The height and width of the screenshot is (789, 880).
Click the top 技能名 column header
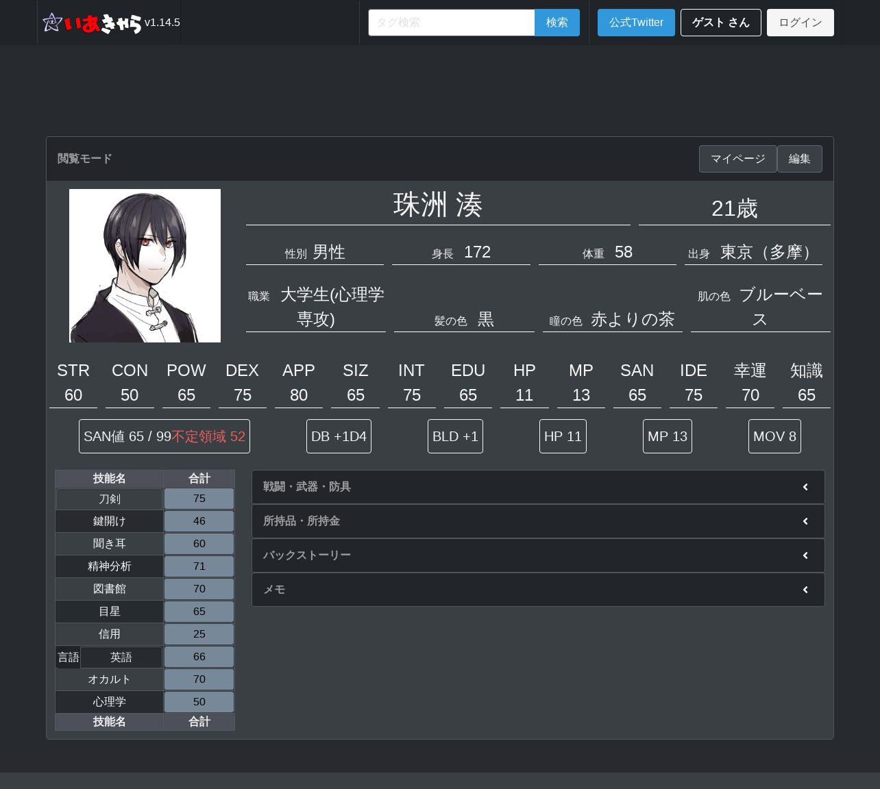[x=109, y=479]
